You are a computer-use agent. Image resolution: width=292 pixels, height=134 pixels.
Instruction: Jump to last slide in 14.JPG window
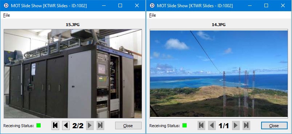[246, 125]
